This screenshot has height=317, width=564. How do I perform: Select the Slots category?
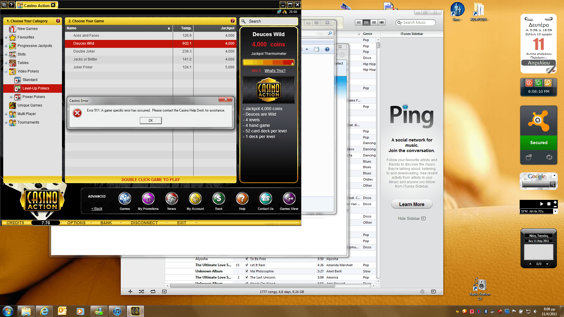coord(21,54)
